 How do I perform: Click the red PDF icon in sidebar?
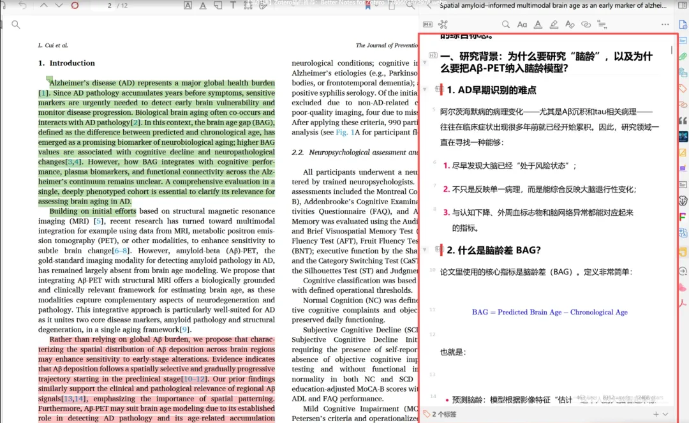(683, 303)
